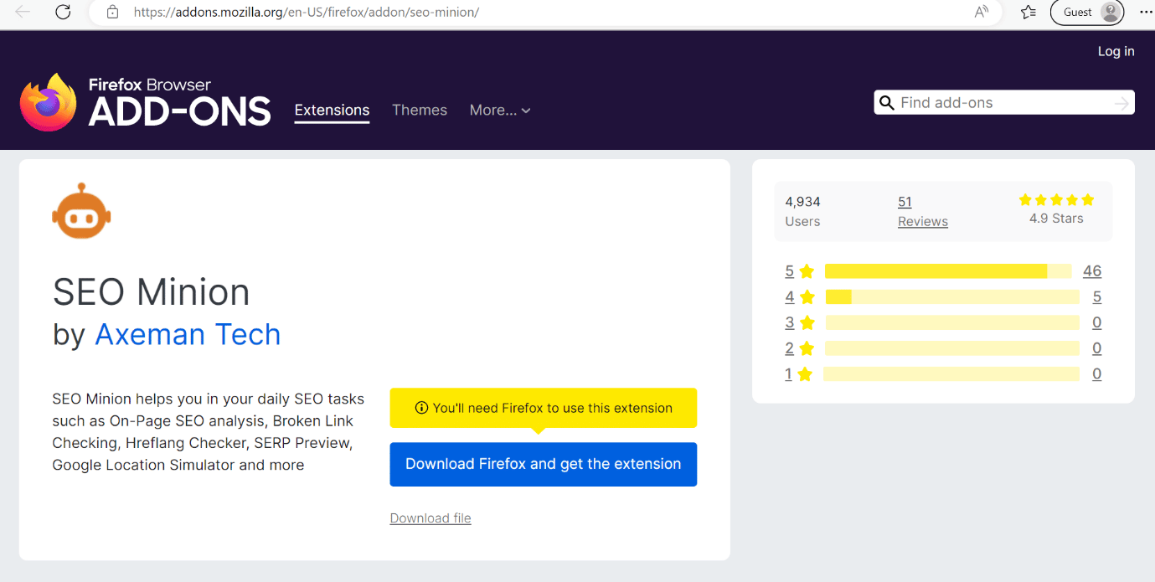Click Download Firefox and get the extension

(544, 464)
